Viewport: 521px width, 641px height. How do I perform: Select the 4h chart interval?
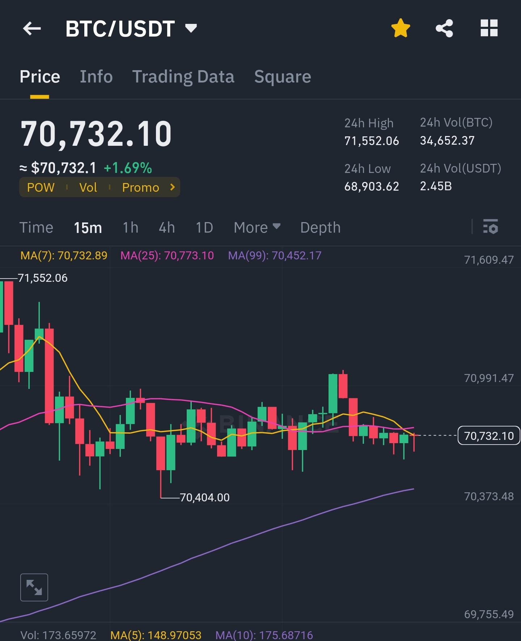(167, 228)
